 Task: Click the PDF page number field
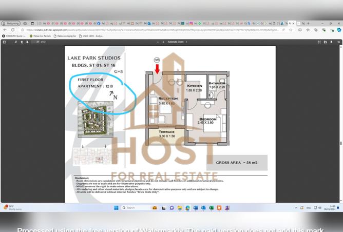click(x=35, y=42)
